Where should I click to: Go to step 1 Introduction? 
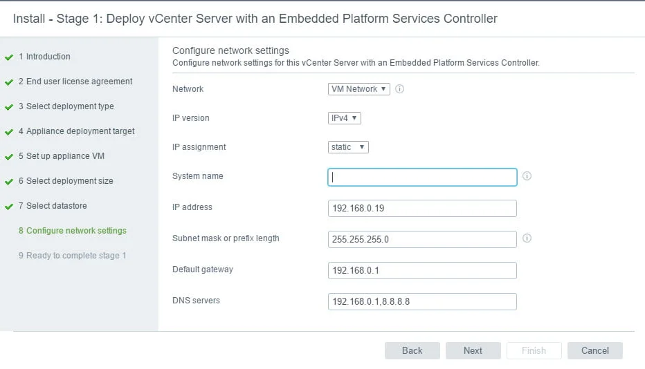click(x=48, y=57)
